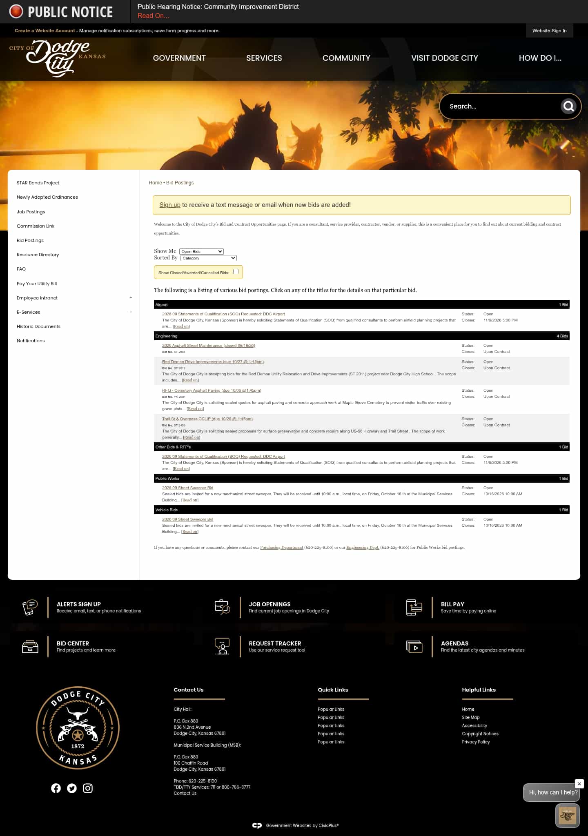Toggle Show Closed/Awarded/Cancelled Bids checkbox

click(x=236, y=272)
